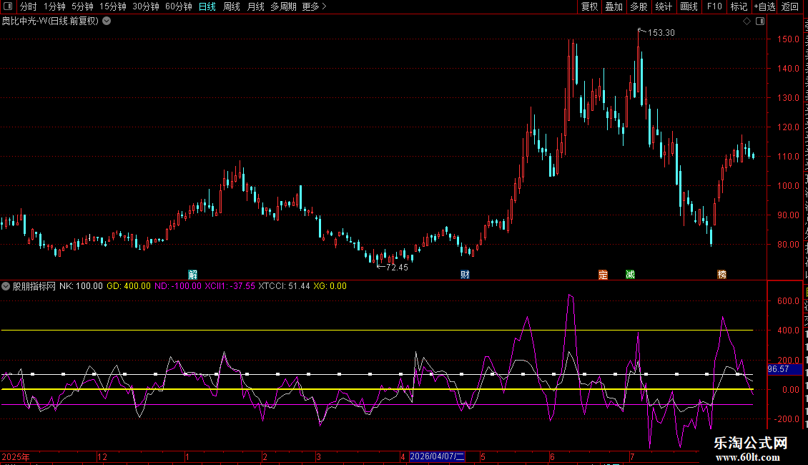Click the 600.0 indicator axis label
The width and height of the screenshot is (808, 465).
[x=788, y=300]
